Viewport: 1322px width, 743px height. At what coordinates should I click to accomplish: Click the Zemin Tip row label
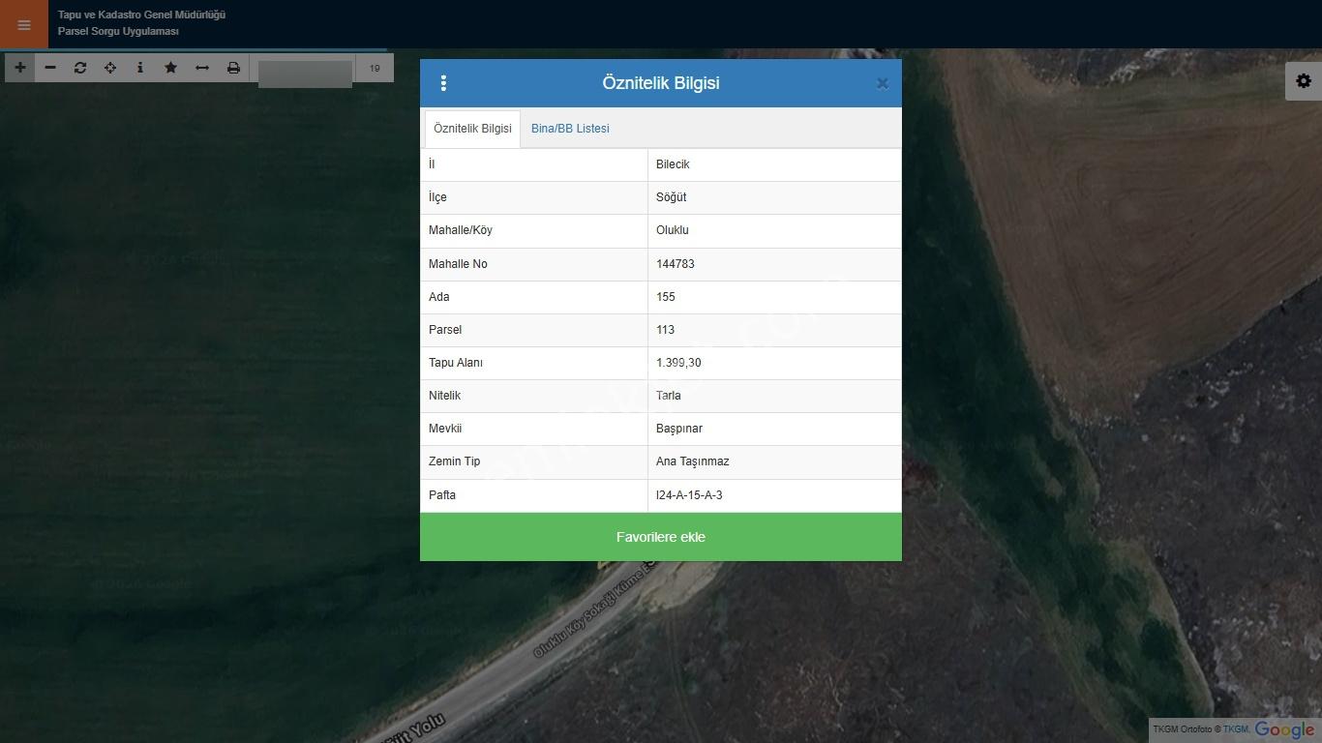pyautogui.click(x=454, y=461)
